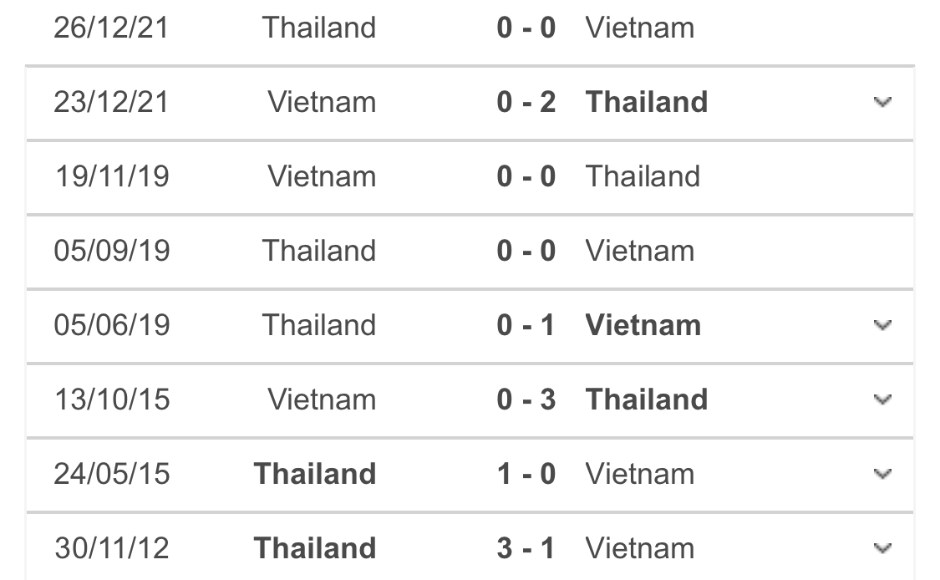Click the 0 - 3 result of 13/10/15

tap(526, 400)
